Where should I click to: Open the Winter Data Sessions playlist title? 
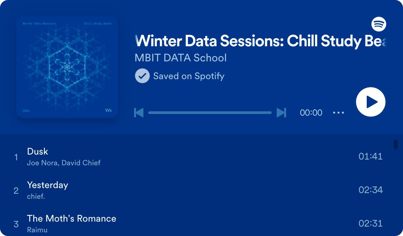point(261,41)
